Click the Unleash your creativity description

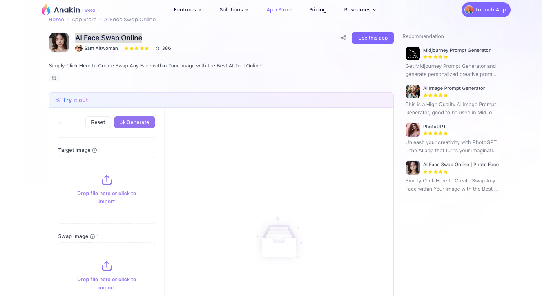click(x=451, y=147)
